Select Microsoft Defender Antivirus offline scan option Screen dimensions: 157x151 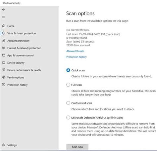click(68, 118)
